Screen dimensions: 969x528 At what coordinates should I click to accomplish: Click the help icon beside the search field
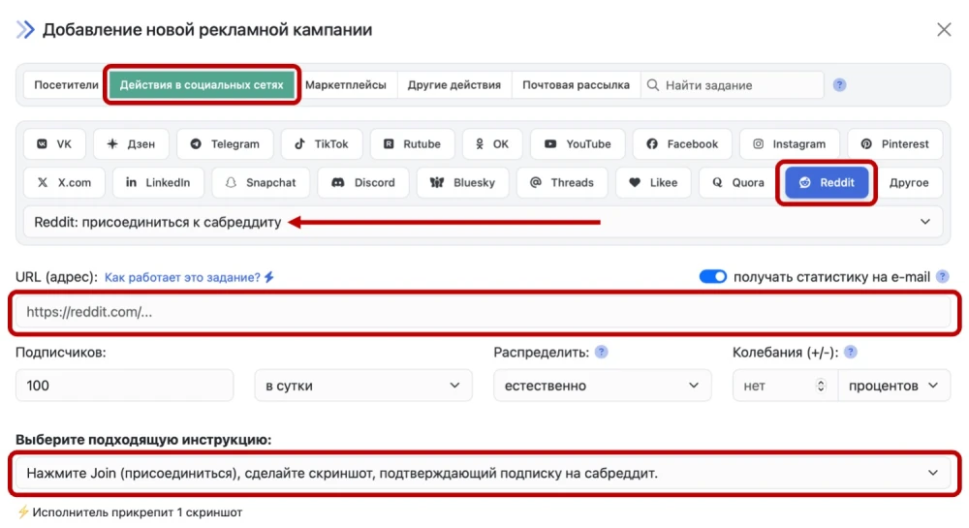pos(840,85)
